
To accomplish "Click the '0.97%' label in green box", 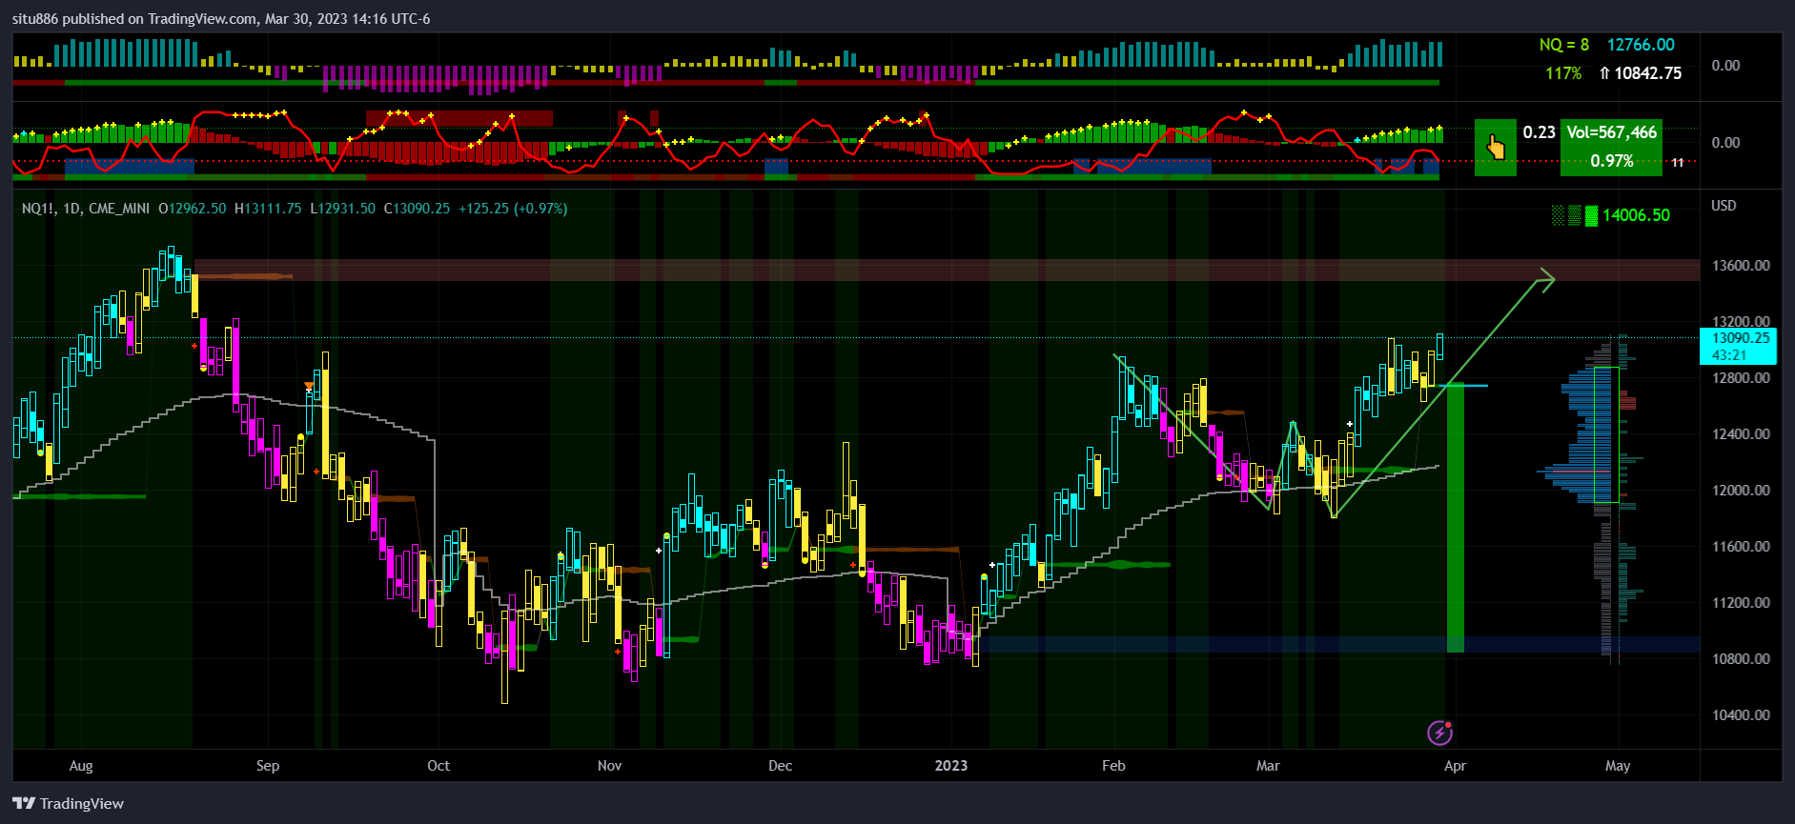I will click(x=1611, y=161).
